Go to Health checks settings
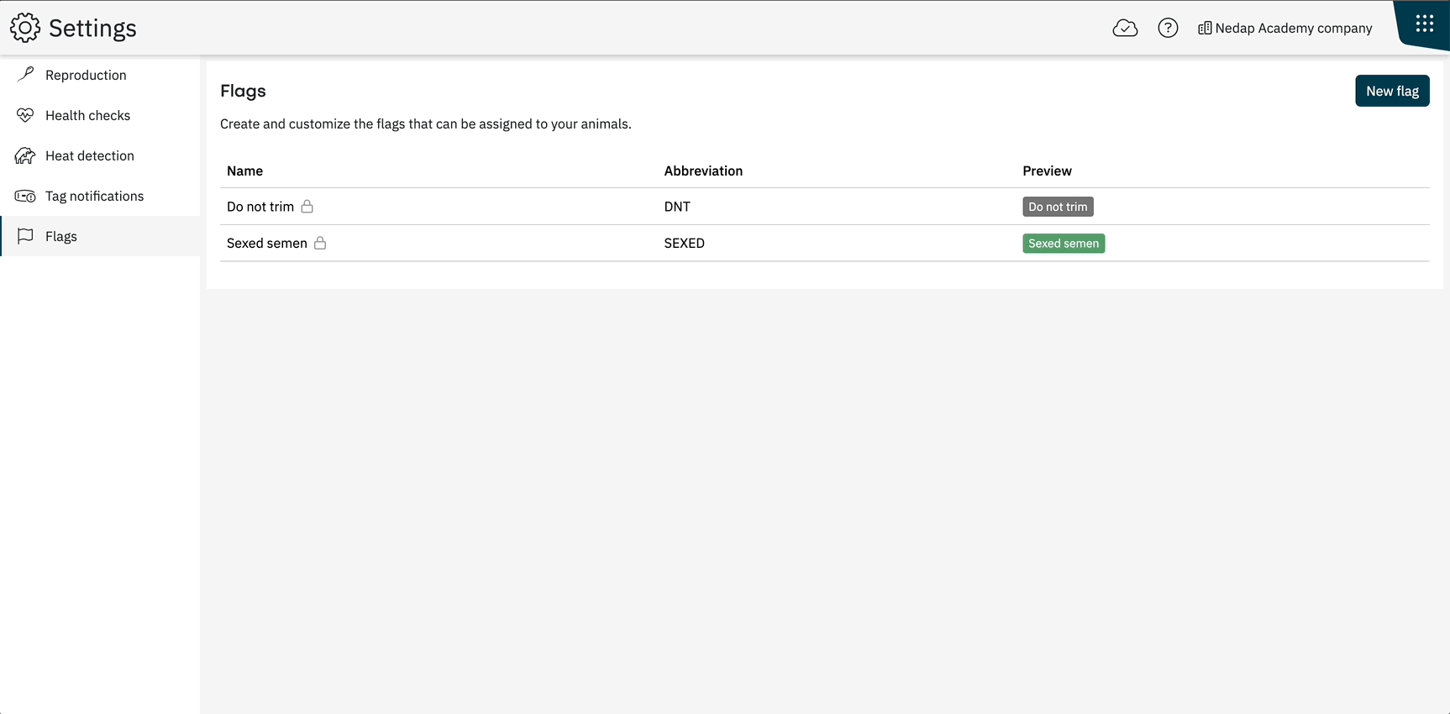Image resolution: width=1450 pixels, height=714 pixels. (100, 115)
